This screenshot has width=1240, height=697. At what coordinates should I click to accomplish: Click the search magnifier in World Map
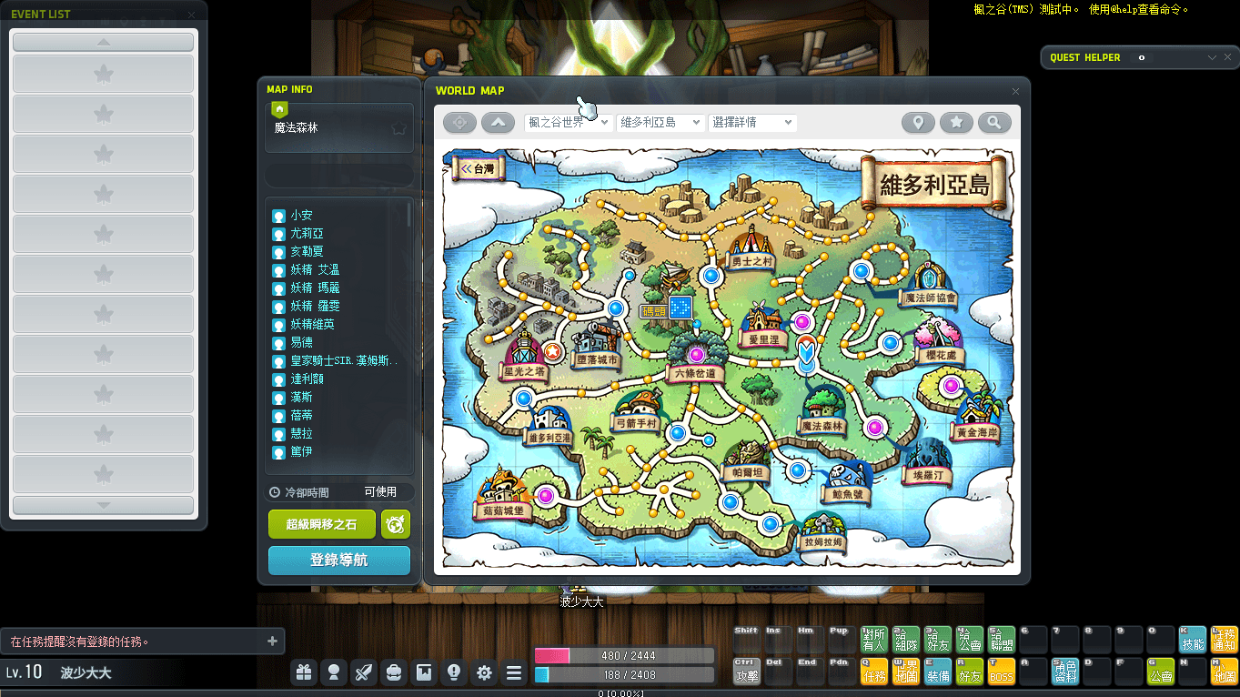click(994, 122)
